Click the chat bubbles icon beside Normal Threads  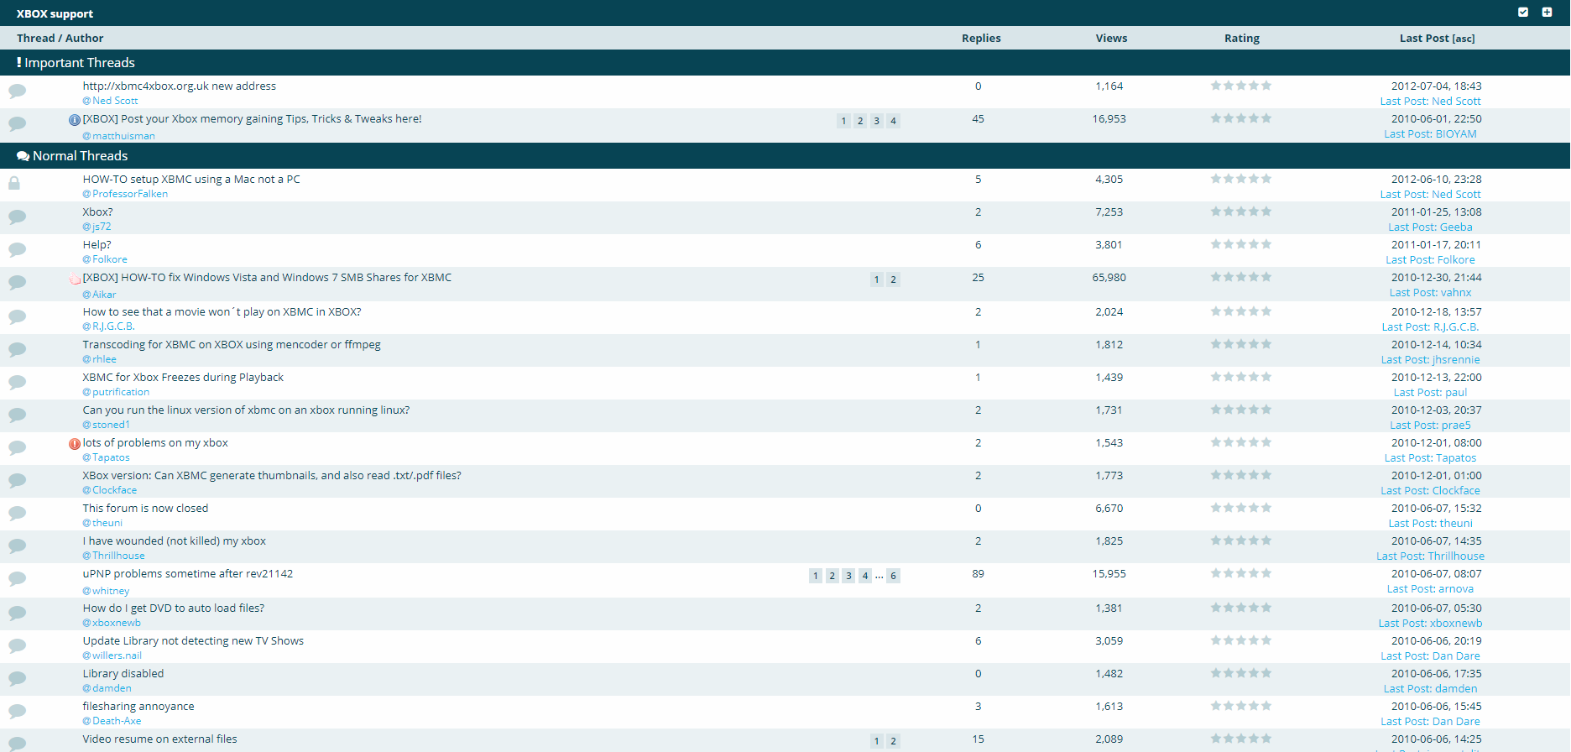click(x=23, y=156)
